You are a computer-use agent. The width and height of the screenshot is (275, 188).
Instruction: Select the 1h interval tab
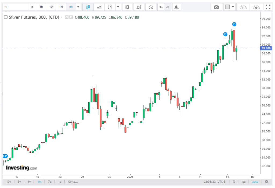(41, 7)
